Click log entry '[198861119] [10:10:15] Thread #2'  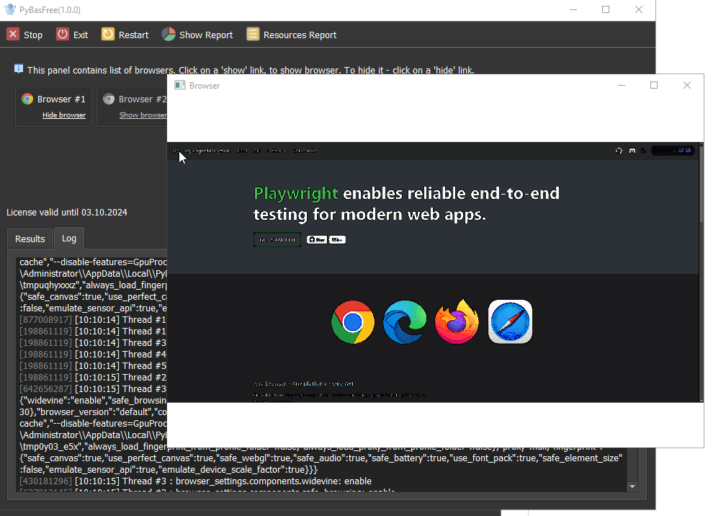[93, 377]
